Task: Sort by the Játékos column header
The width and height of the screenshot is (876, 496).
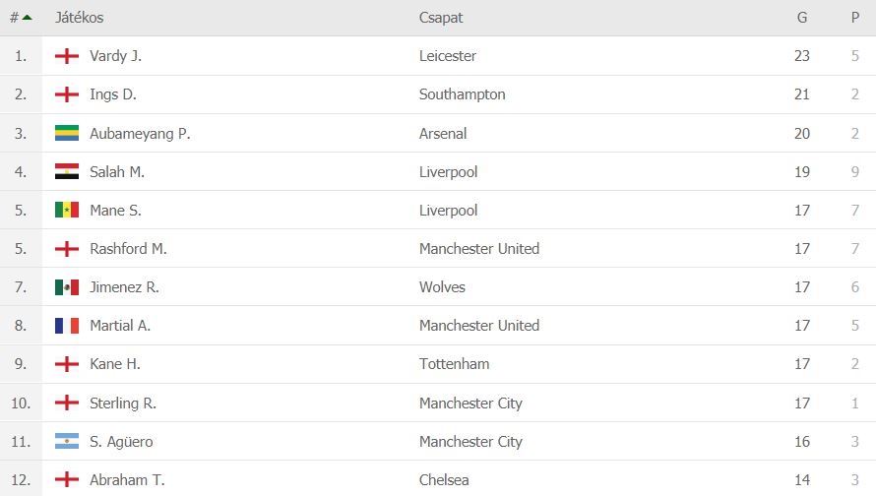Action: point(80,18)
